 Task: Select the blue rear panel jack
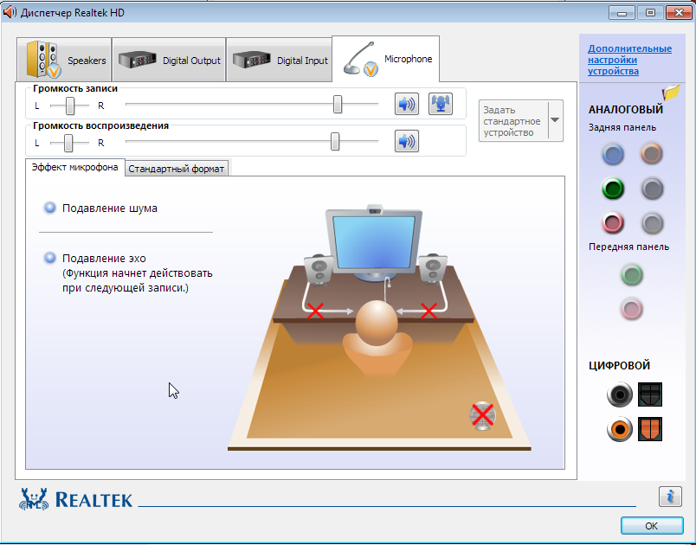(613, 154)
